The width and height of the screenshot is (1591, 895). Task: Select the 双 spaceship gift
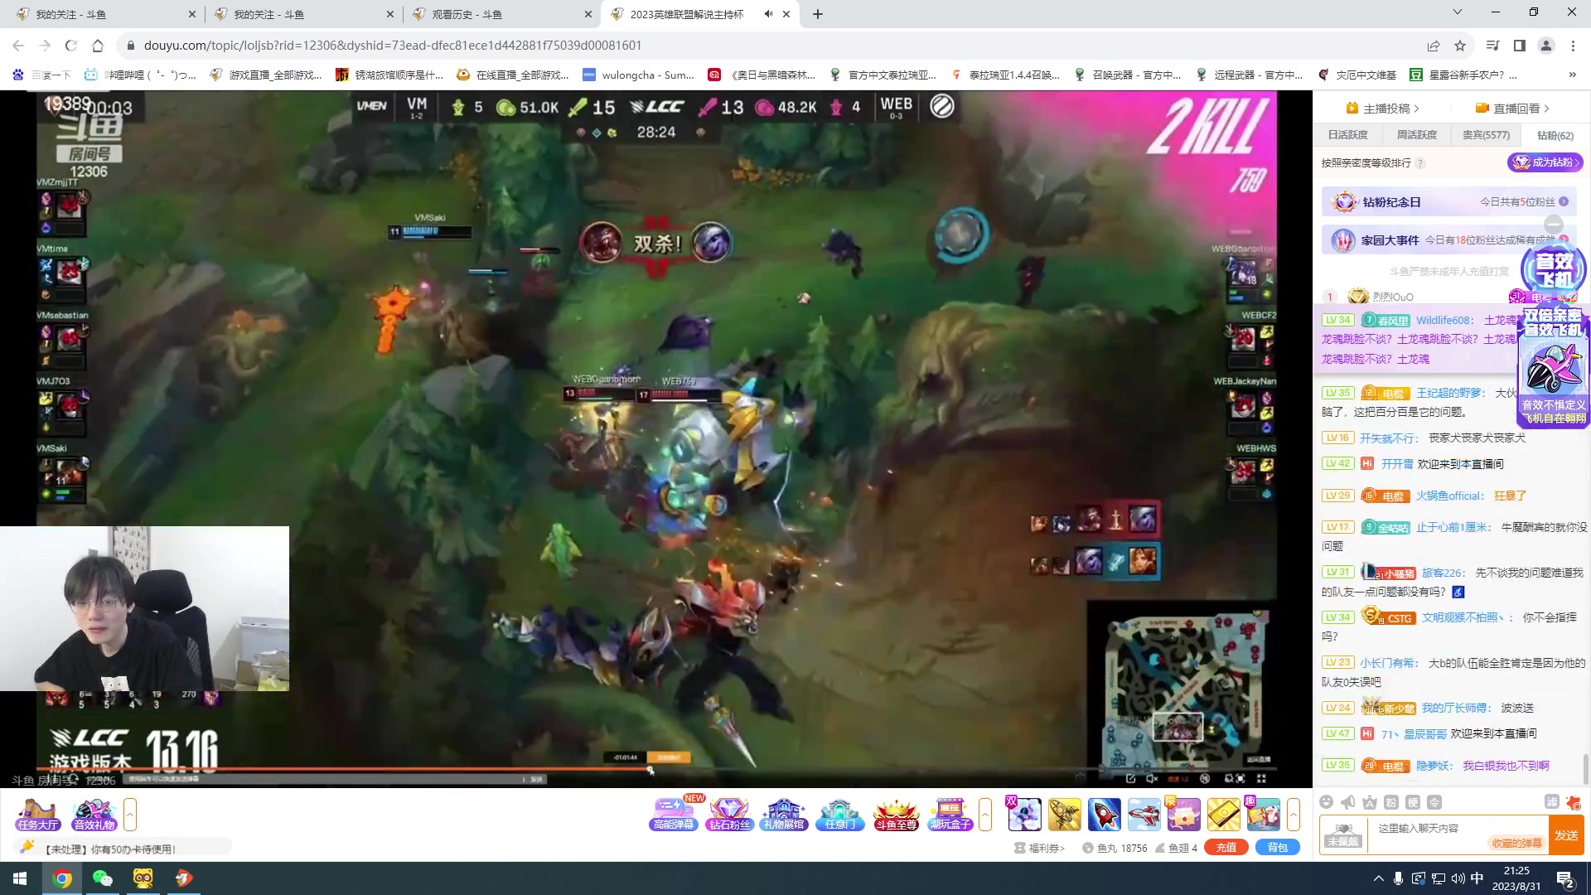[1024, 815]
